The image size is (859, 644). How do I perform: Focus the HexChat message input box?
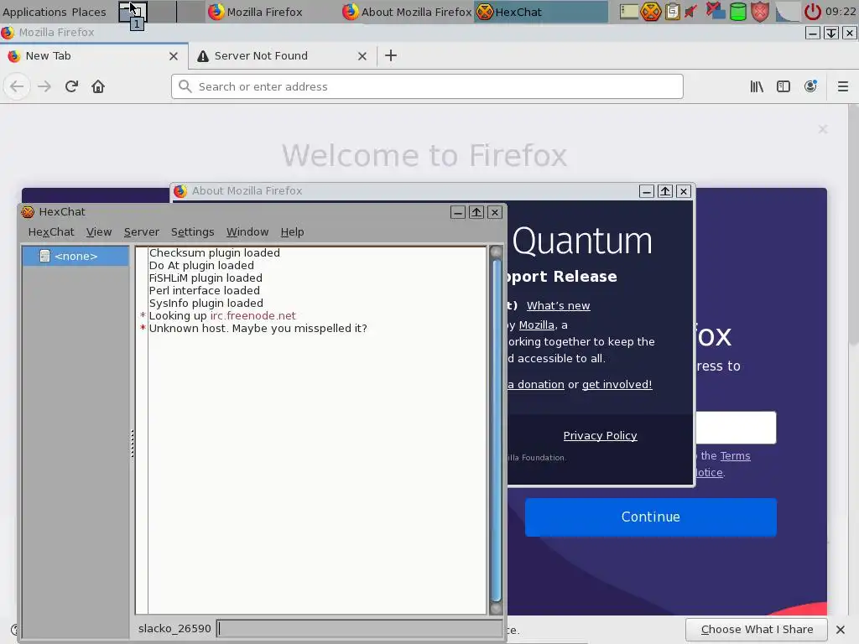pyautogui.click(x=359, y=628)
